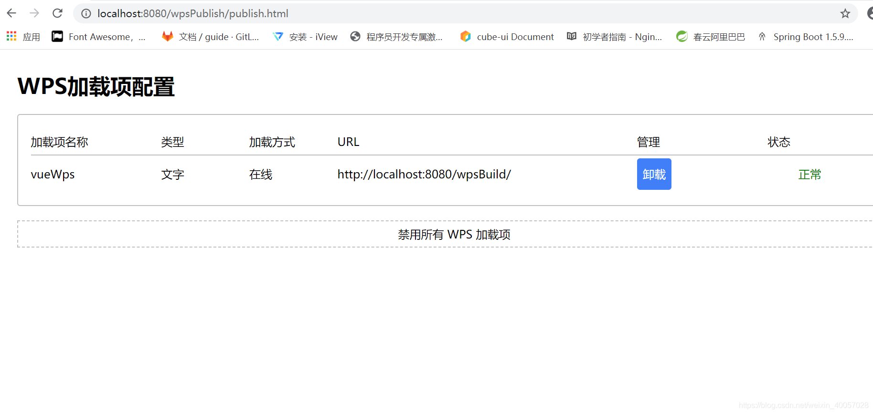Open the 应用 apps bookmark label

click(x=32, y=37)
